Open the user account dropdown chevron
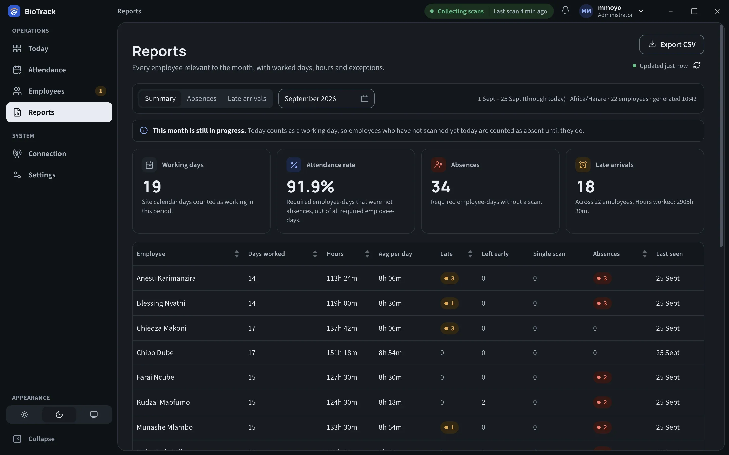This screenshot has height=455, width=729. pos(641,11)
